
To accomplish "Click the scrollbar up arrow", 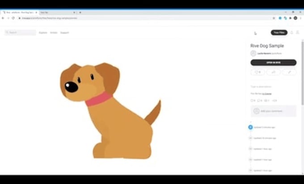I will pos(302,41).
